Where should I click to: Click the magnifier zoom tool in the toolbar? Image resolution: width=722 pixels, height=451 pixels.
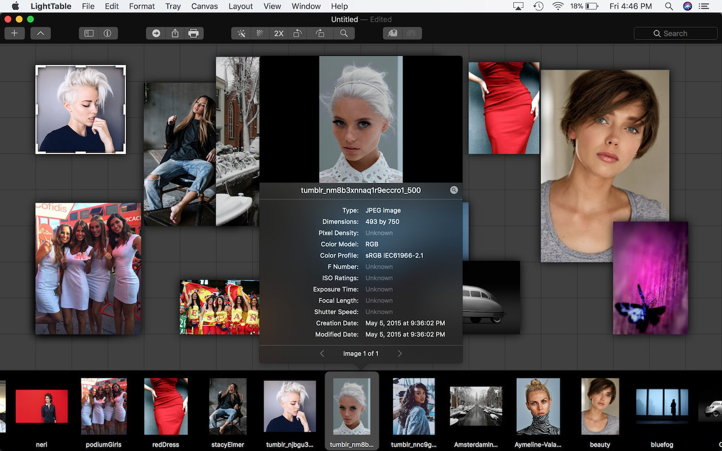tap(344, 33)
